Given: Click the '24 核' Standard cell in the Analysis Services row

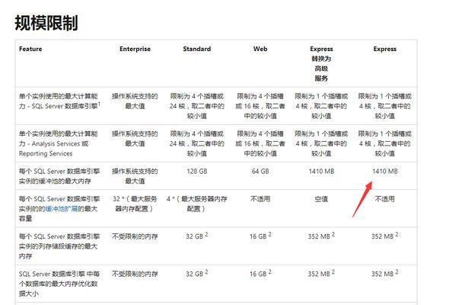Looking at the screenshot, I should pos(196,143).
